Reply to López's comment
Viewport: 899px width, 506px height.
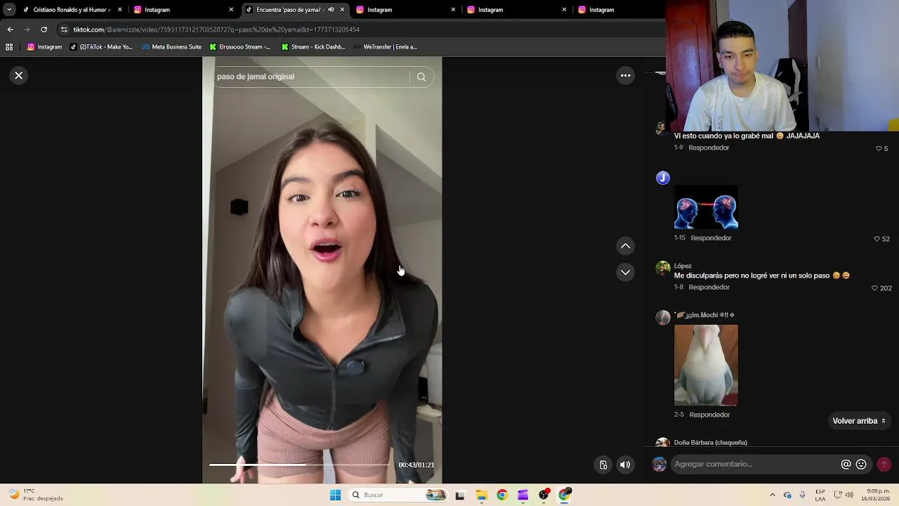[709, 287]
